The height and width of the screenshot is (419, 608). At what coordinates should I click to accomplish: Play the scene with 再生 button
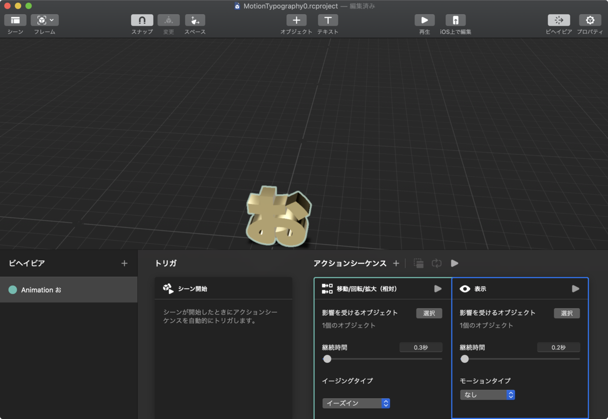click(425, 20)
